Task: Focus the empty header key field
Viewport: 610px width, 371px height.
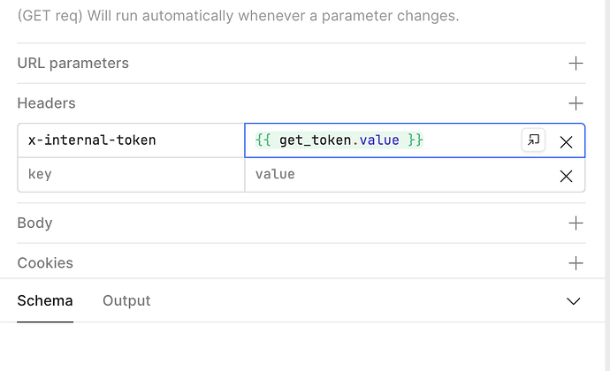Action: [131, 175]
